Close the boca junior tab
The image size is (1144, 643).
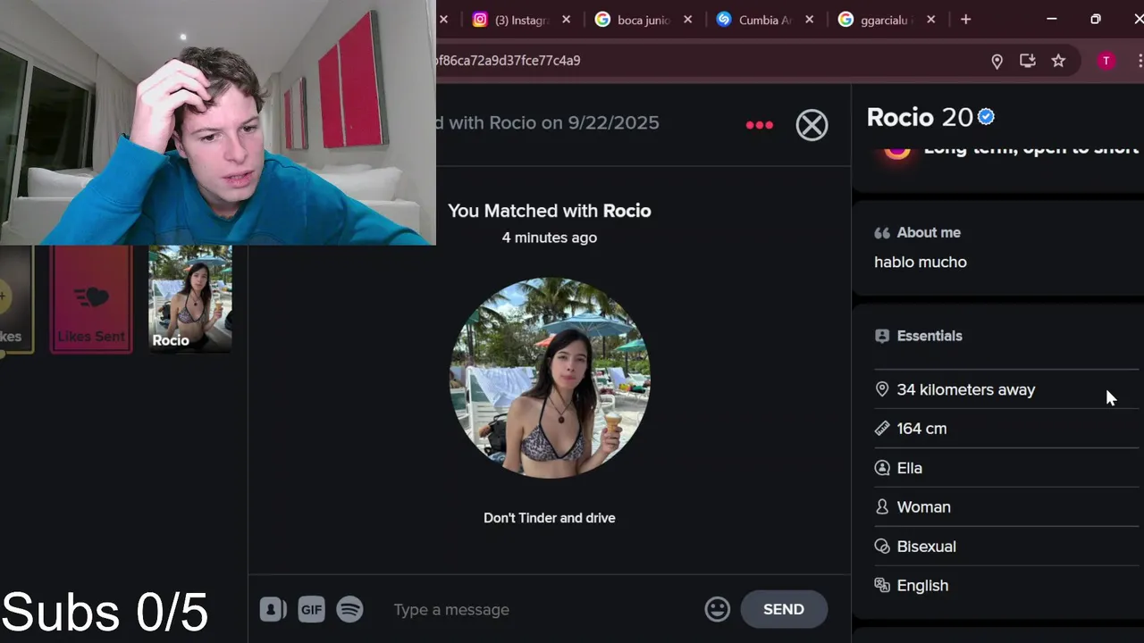pyautogui.click(x=687, y=20)
